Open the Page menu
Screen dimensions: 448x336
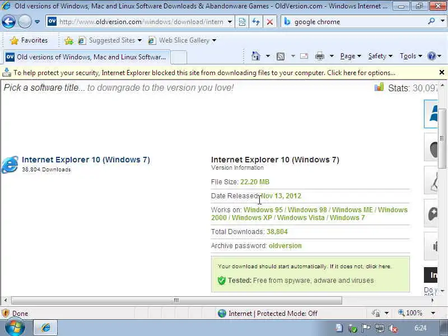[351, 56]
